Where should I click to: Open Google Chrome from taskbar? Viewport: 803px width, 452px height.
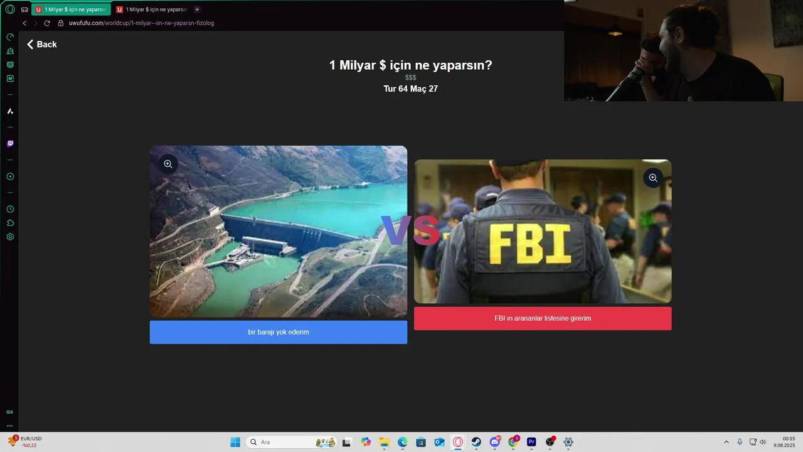pos(514,442)
